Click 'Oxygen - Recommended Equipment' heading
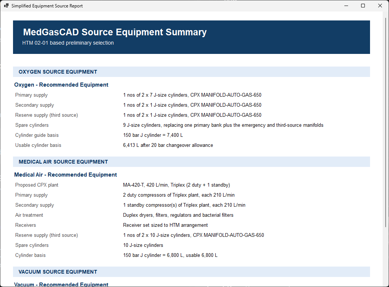The width and height of the screenshot is (389, 287). click(61, 85)
